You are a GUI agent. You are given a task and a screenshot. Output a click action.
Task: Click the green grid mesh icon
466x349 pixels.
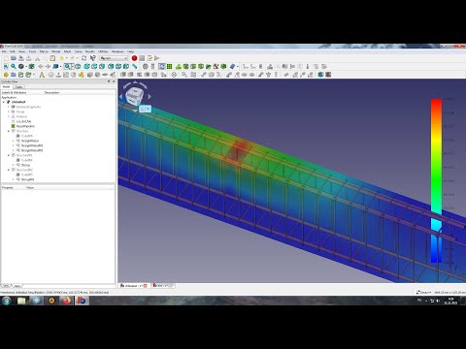[x=169, y=66]
